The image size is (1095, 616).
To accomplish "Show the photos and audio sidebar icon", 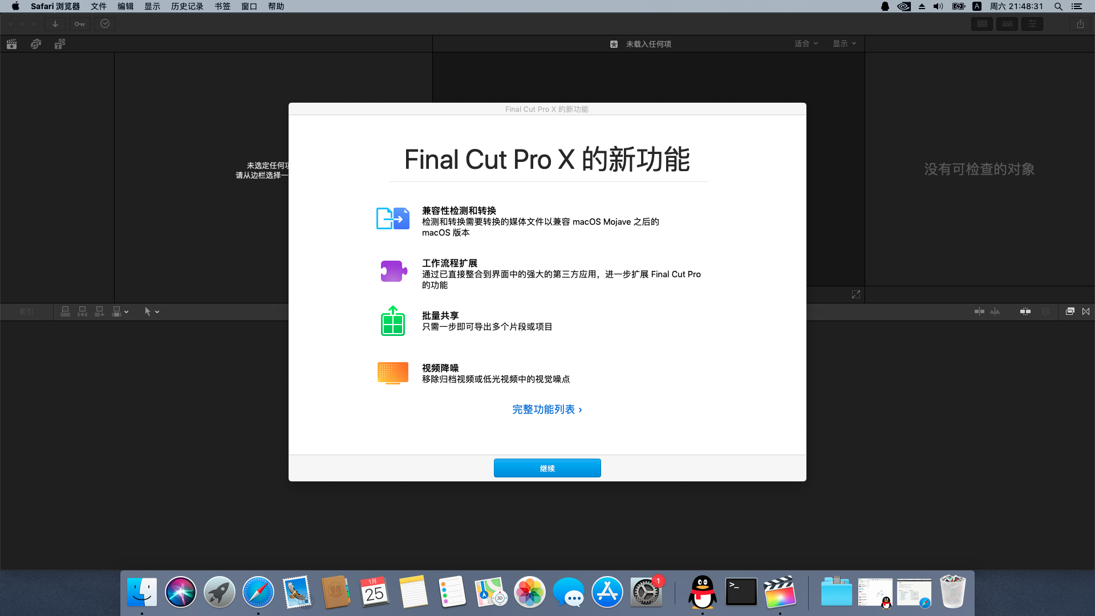I will tap(36, 44).
